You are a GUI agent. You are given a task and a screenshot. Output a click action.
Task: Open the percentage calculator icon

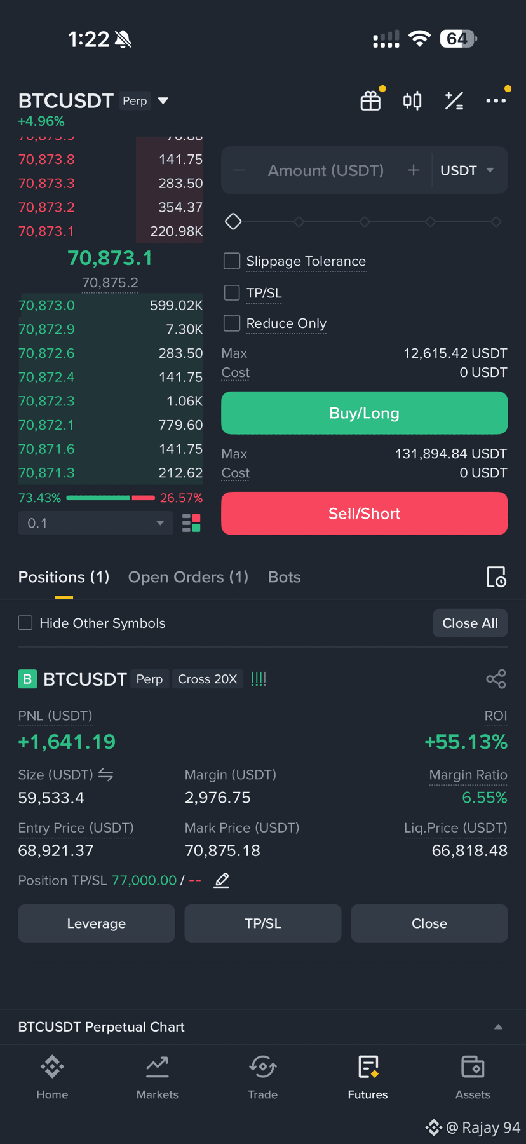coord(454,100)
